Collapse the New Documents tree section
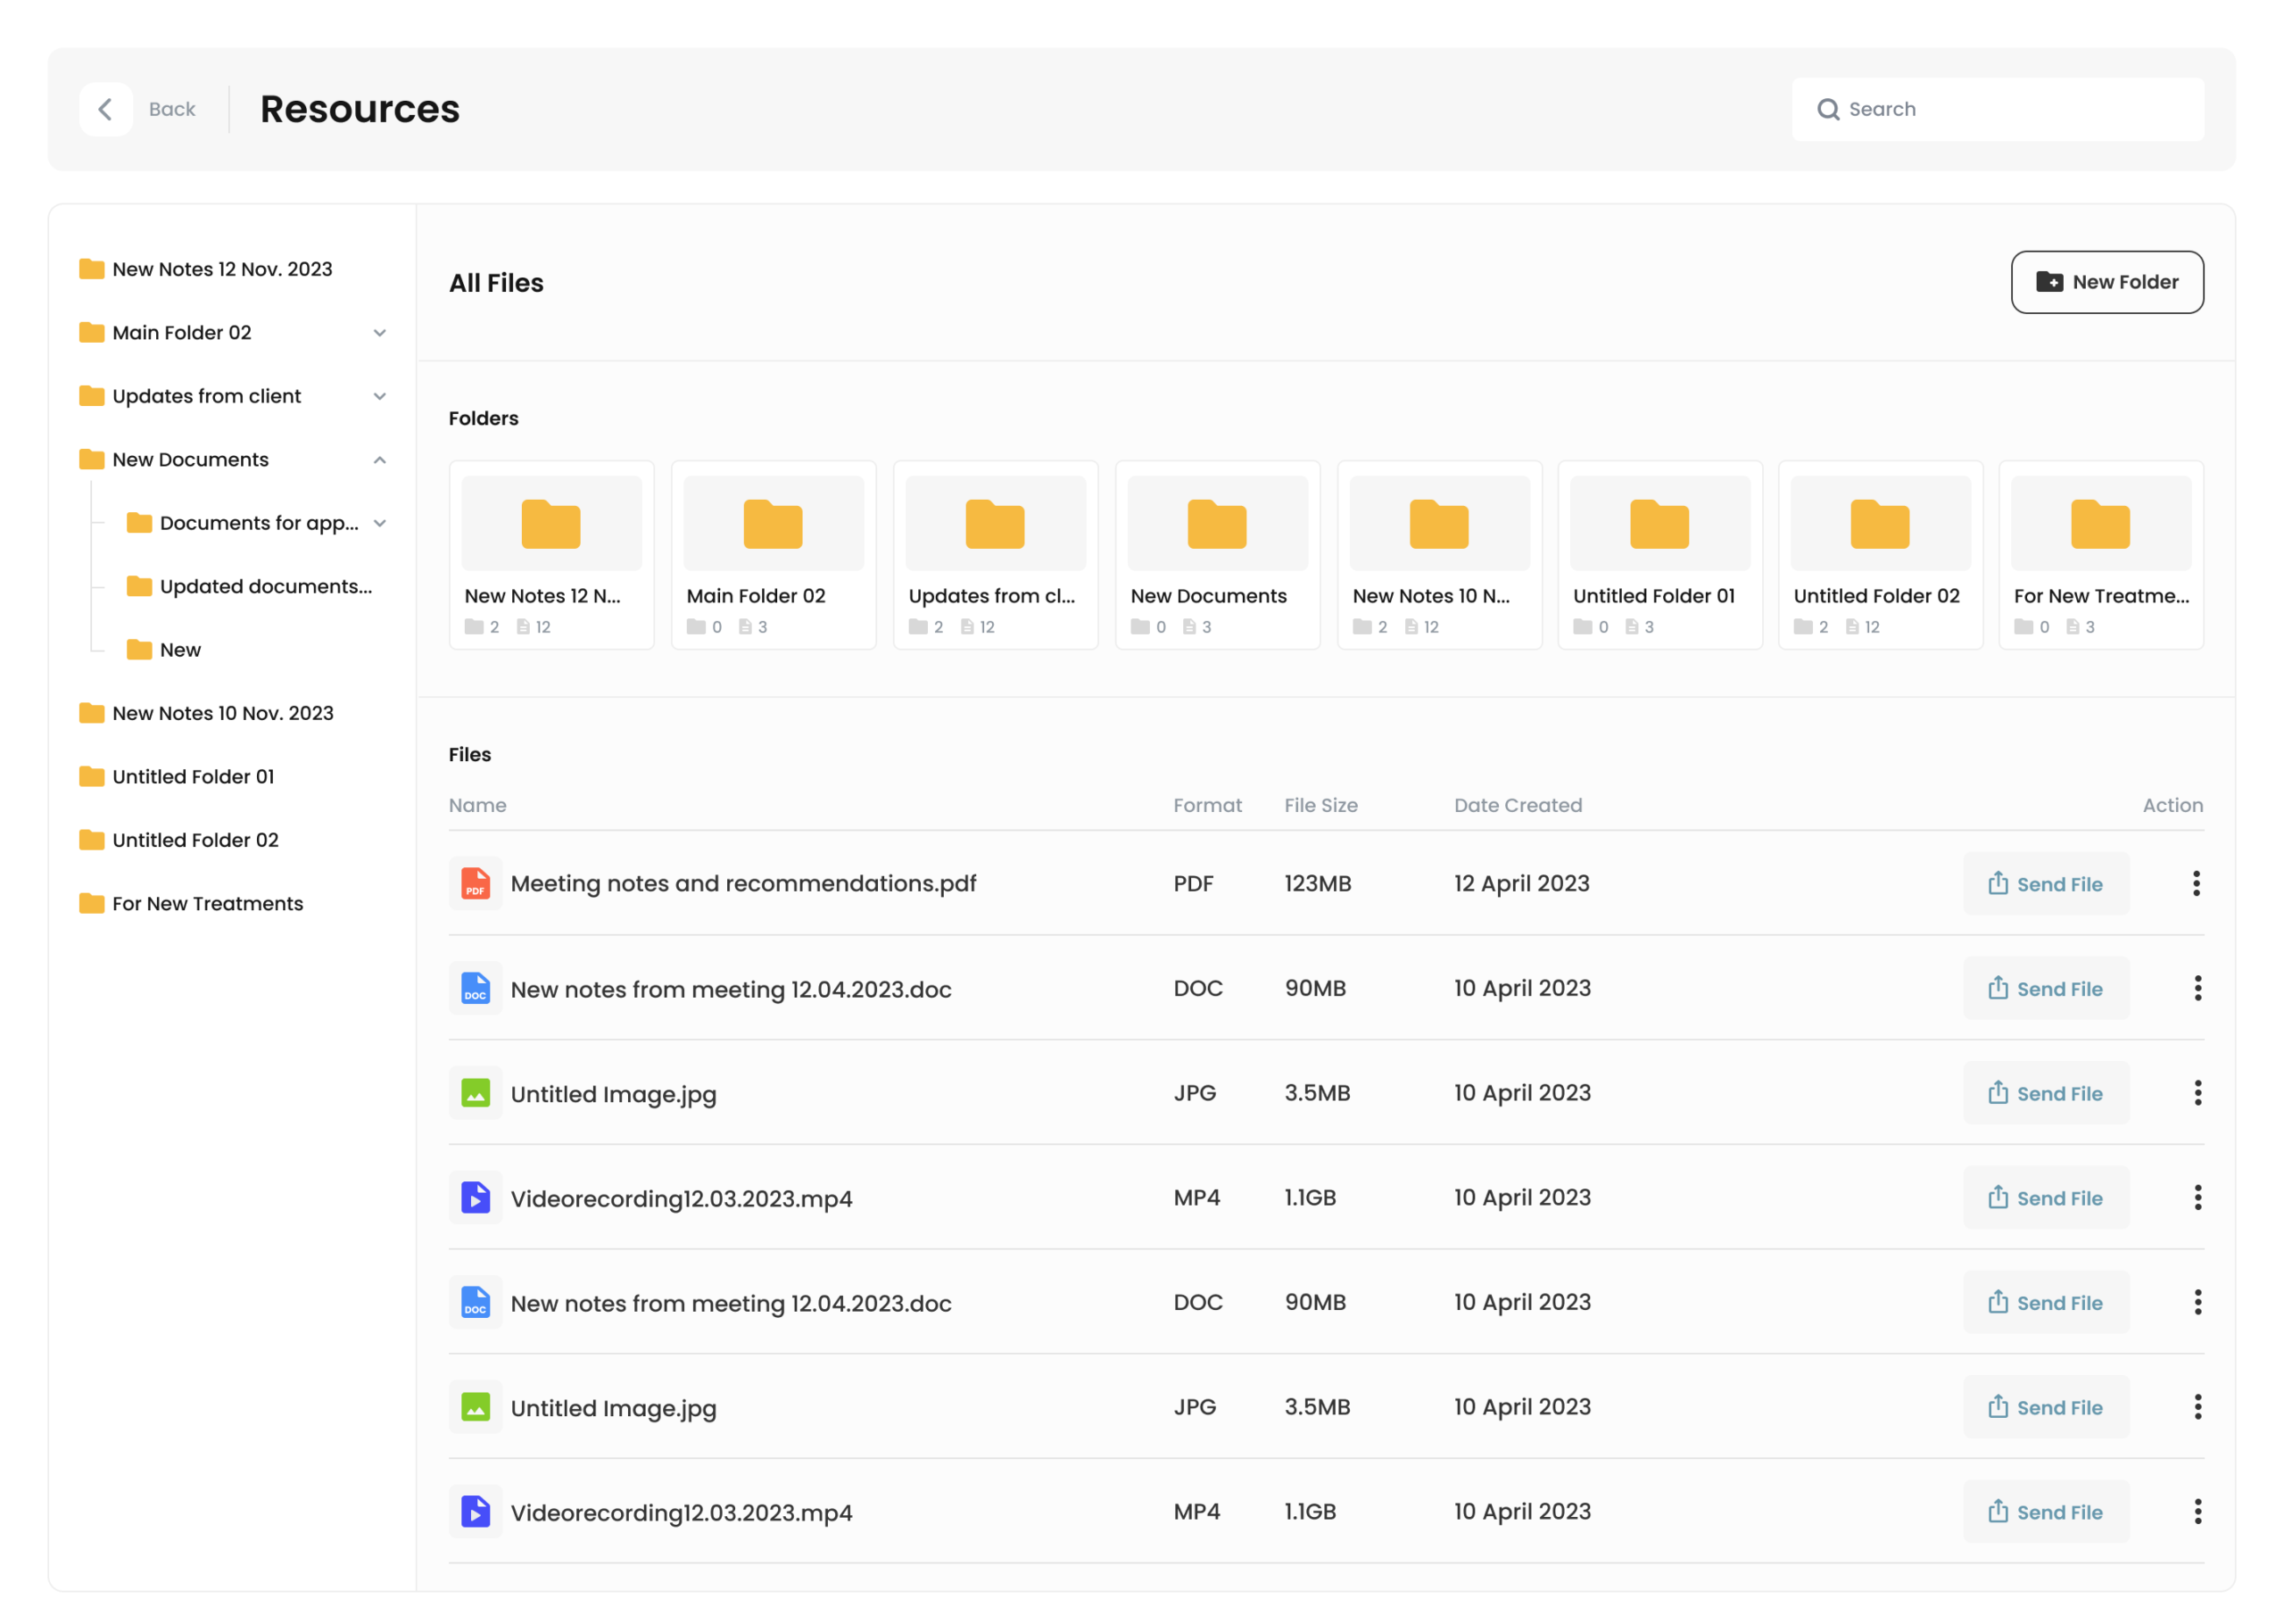2284x1624 pixels. [380, 459]
